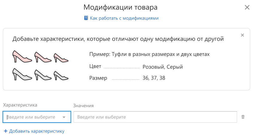Viewport: 253px width, 140px height.
Task: Click the middle gray shoe illustration
Action: point(43,75)
